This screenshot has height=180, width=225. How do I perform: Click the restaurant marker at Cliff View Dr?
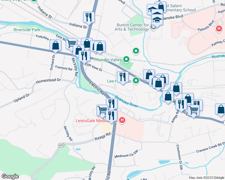click(x=84, y=56)
